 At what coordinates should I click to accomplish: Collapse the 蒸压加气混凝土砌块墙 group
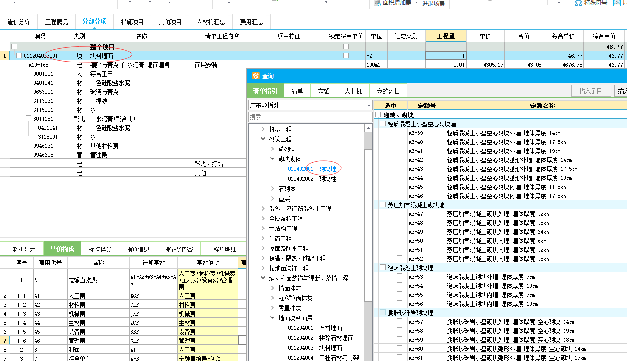[x=383, y=204]
